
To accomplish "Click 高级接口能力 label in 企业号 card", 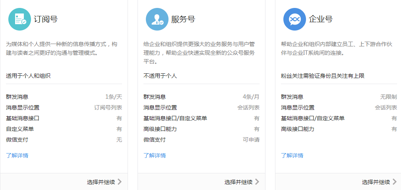I will point(298,129).
